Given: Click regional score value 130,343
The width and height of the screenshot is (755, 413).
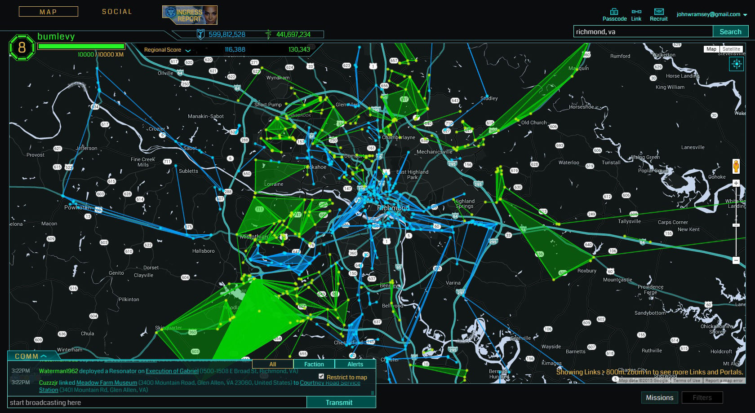Looking at the screenshot, I should point(299,50).
